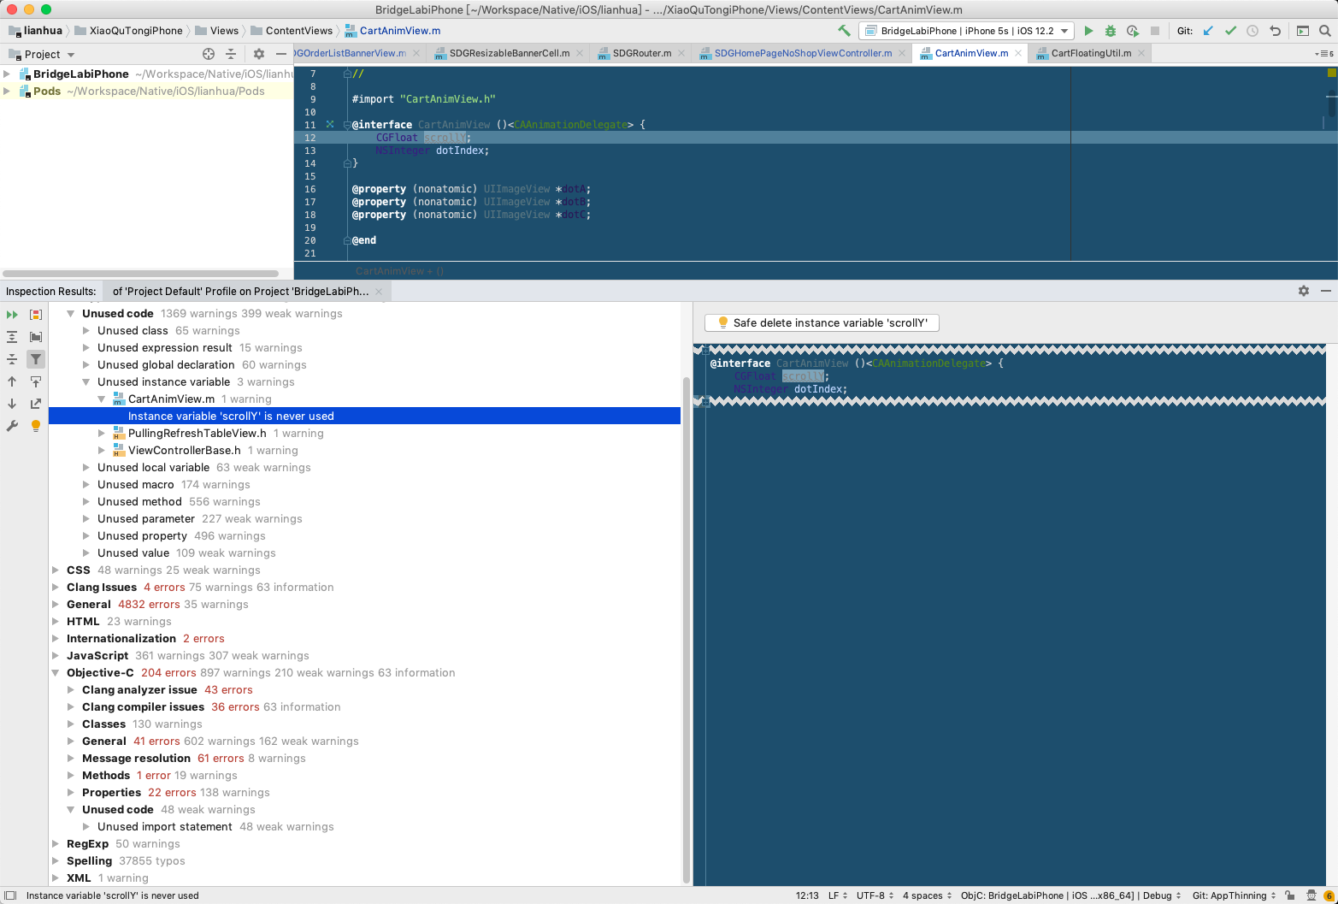This screenshot has width=1338, height=904.
Task: Click the Profile run icon
Action: click(1133, 31)
